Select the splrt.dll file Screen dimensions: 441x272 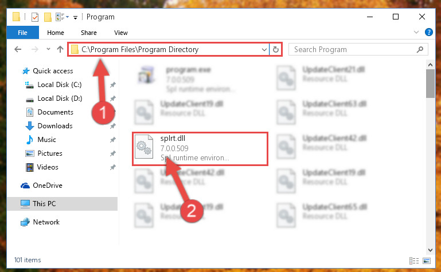(x=200, y=148)
